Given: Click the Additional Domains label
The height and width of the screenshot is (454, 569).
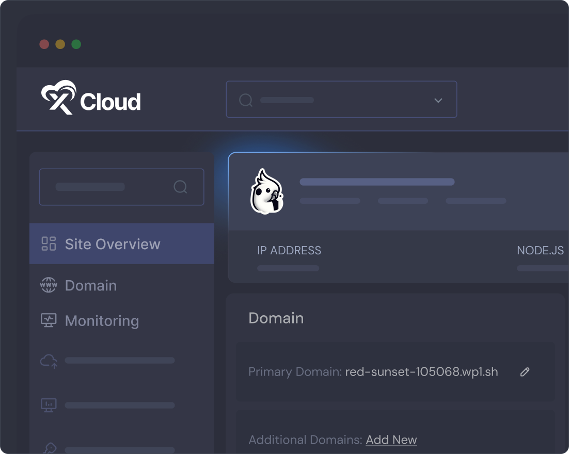Looking at the screenshot, I should [305, 440].
